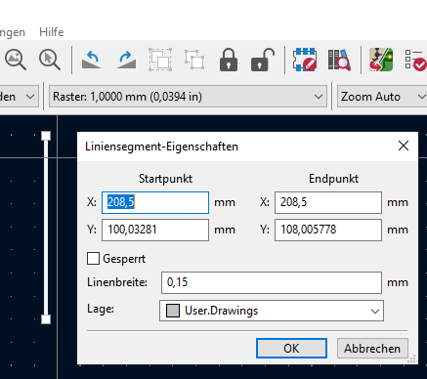Click the Lage label
The width and height of the screenshot is (427, 379).
coord(101,309)
